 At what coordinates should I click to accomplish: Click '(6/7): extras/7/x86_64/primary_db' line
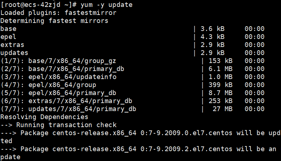coord(66,101)
